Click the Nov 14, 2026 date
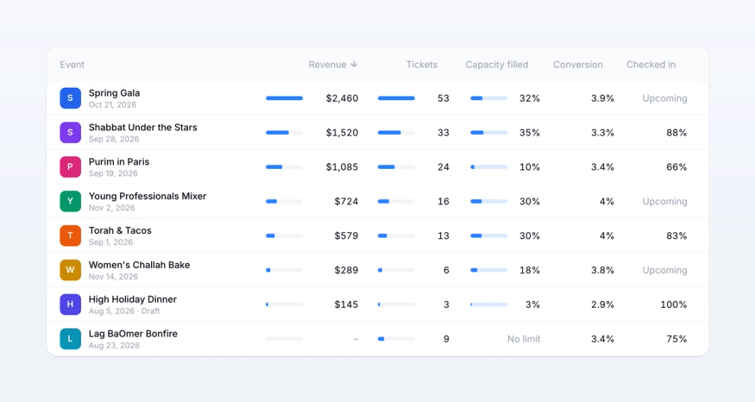This screenshot has width=755, height=402. 114,276
